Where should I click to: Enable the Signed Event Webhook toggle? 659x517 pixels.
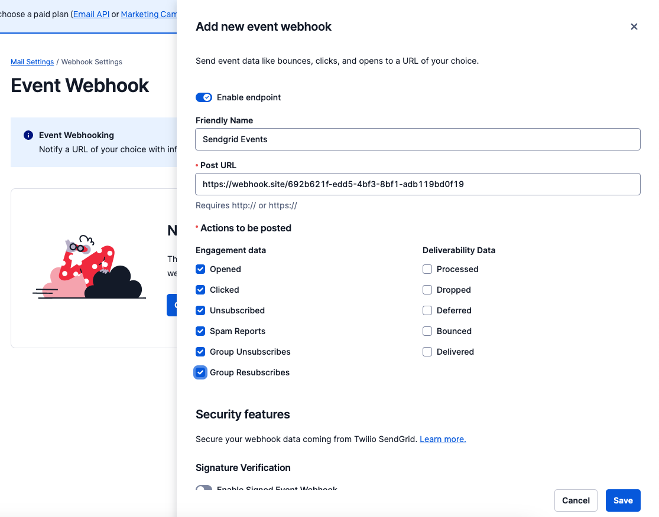point(203,489)
